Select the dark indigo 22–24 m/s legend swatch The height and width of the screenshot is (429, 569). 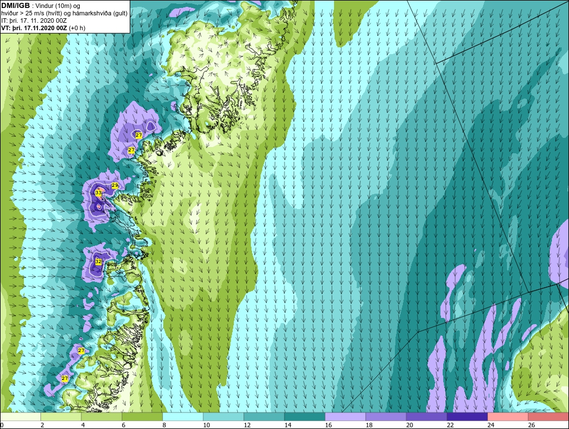(x=467, y=416)
